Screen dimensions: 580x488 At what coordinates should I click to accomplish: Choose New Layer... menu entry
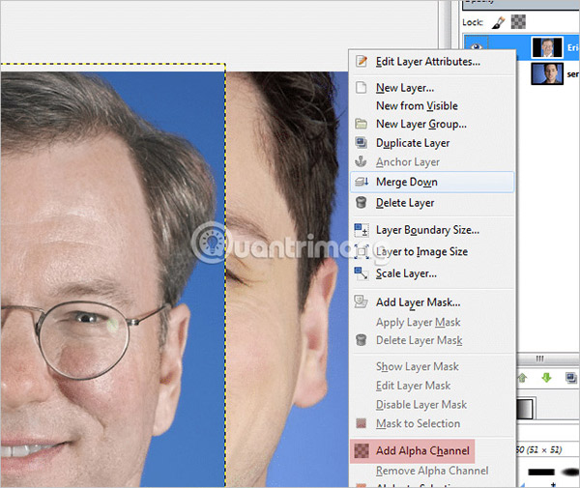click(432, 88)
